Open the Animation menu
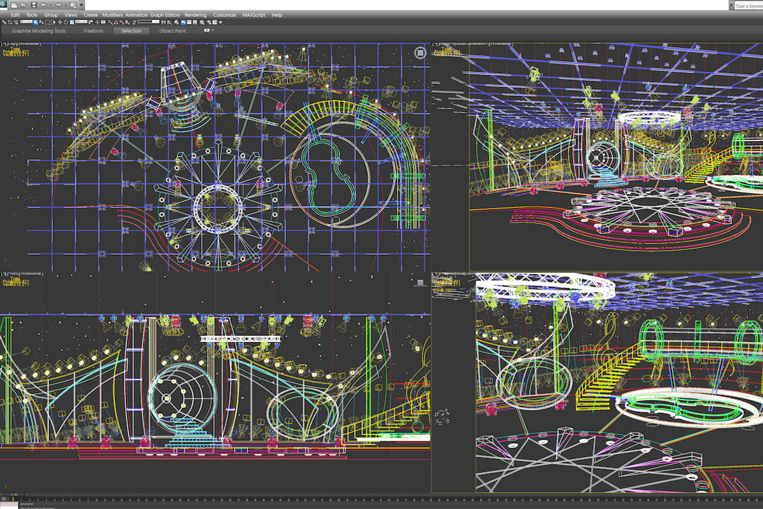Screen dimensions: 763x509 [137, 15]
